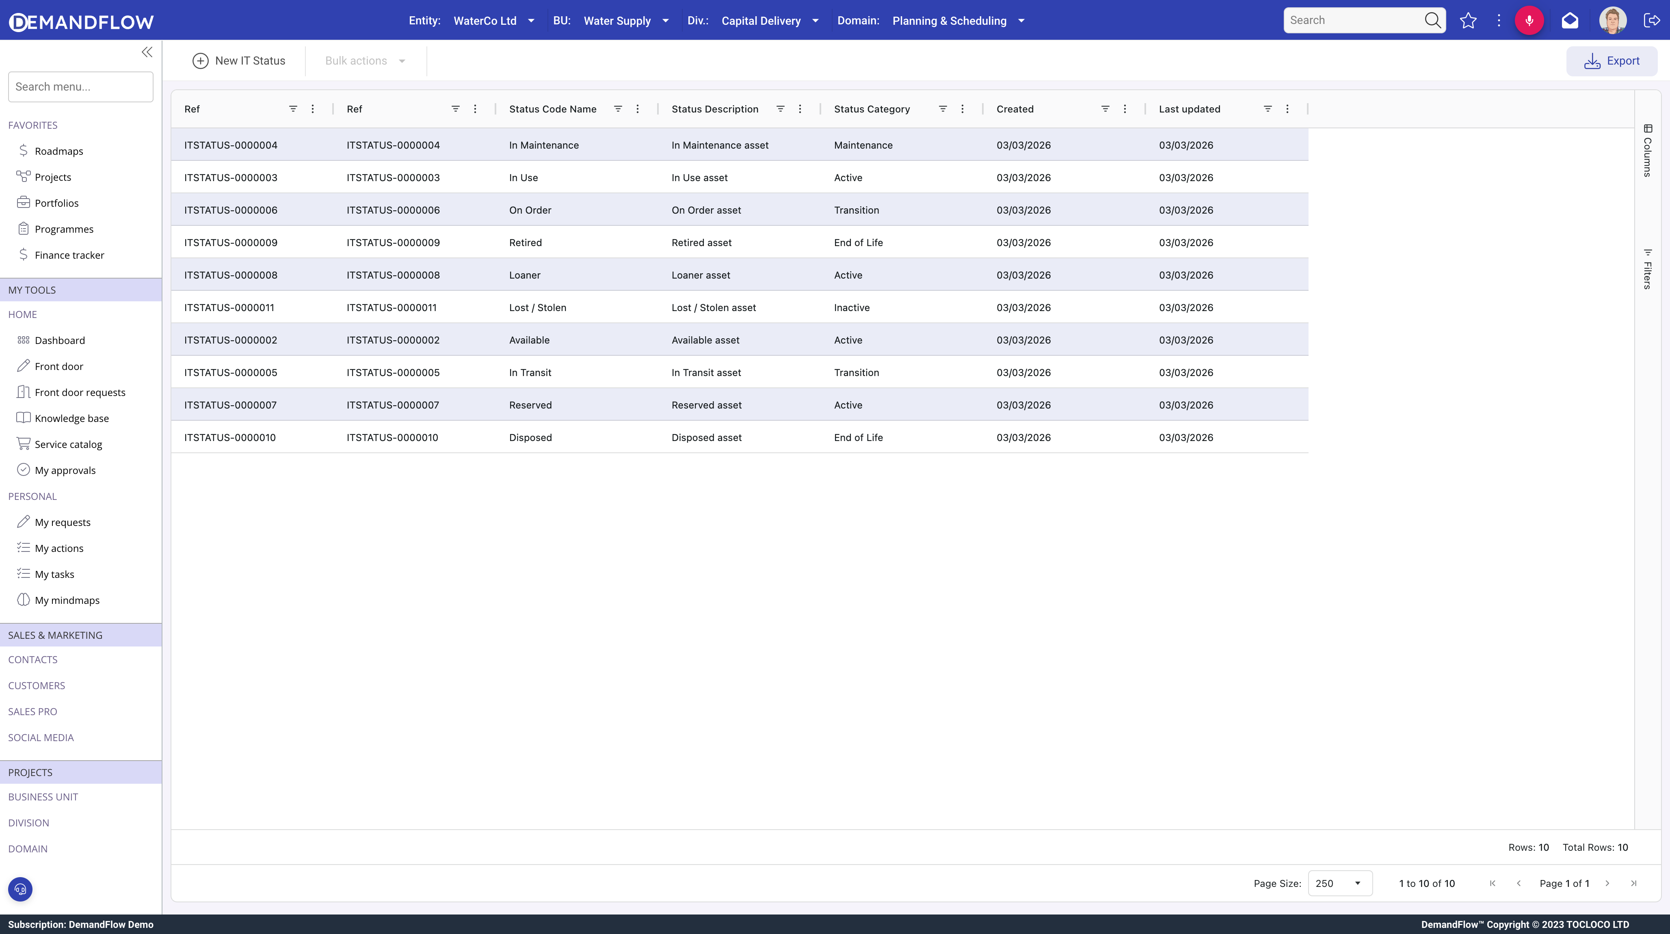Open the filter icon on the Status Category column
This screenshot has width=1670, height=934.
point(943,108)
